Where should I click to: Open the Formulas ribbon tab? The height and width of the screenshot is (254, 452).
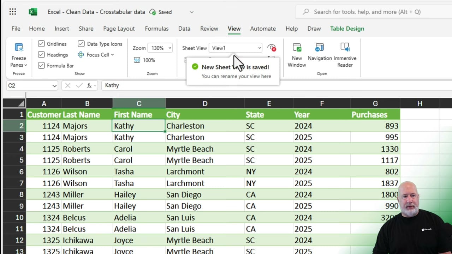coord(156,29)
